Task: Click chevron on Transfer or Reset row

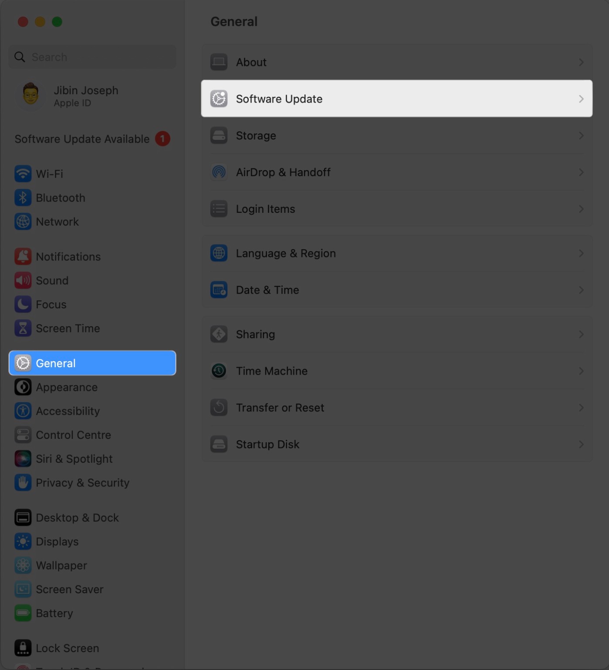Action: tap(581, 407)
